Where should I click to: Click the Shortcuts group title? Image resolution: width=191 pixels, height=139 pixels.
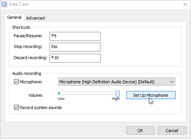(x=21, y=27)
